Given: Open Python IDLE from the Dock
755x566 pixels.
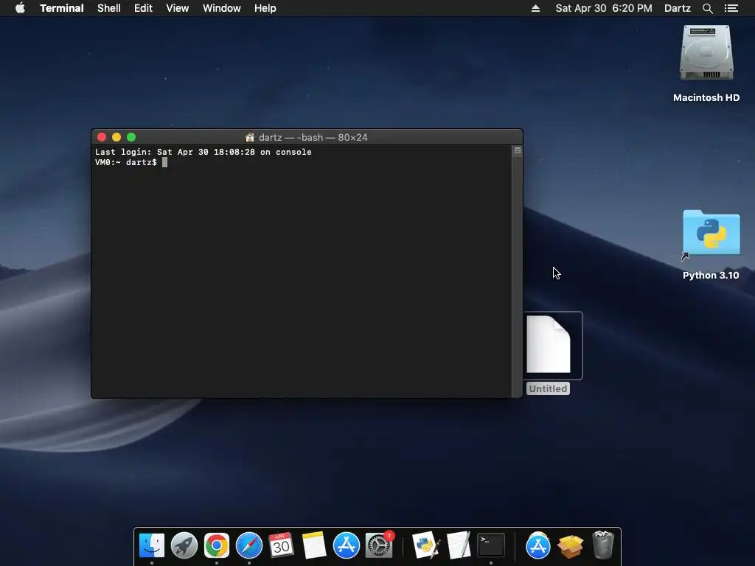Looking at the screenshot, I should pos(426,545).
